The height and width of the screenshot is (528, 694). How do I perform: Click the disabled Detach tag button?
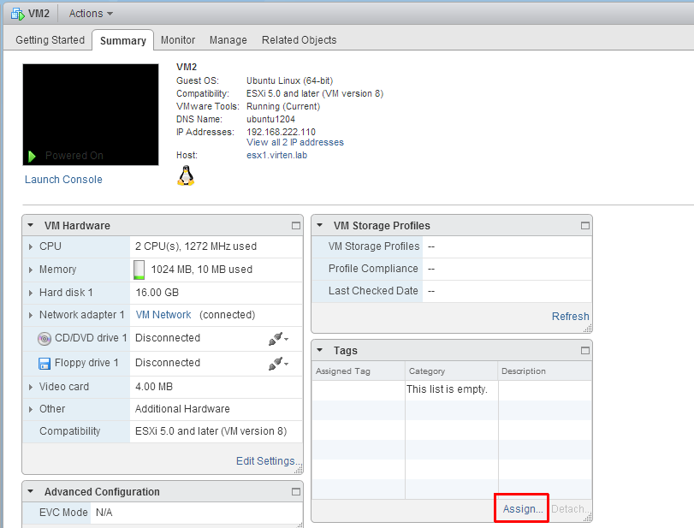coord(571,509)
